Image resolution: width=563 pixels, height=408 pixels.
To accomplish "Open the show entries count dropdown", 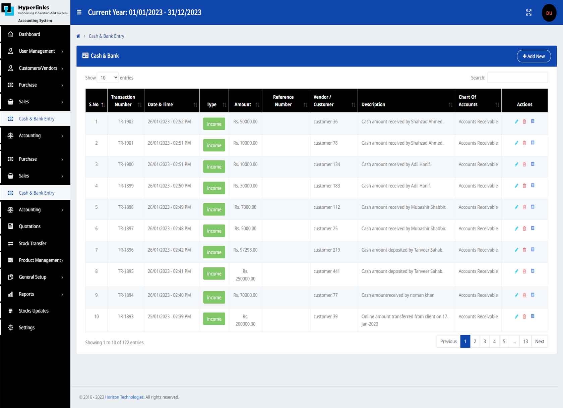I will [x=108, y=78].
